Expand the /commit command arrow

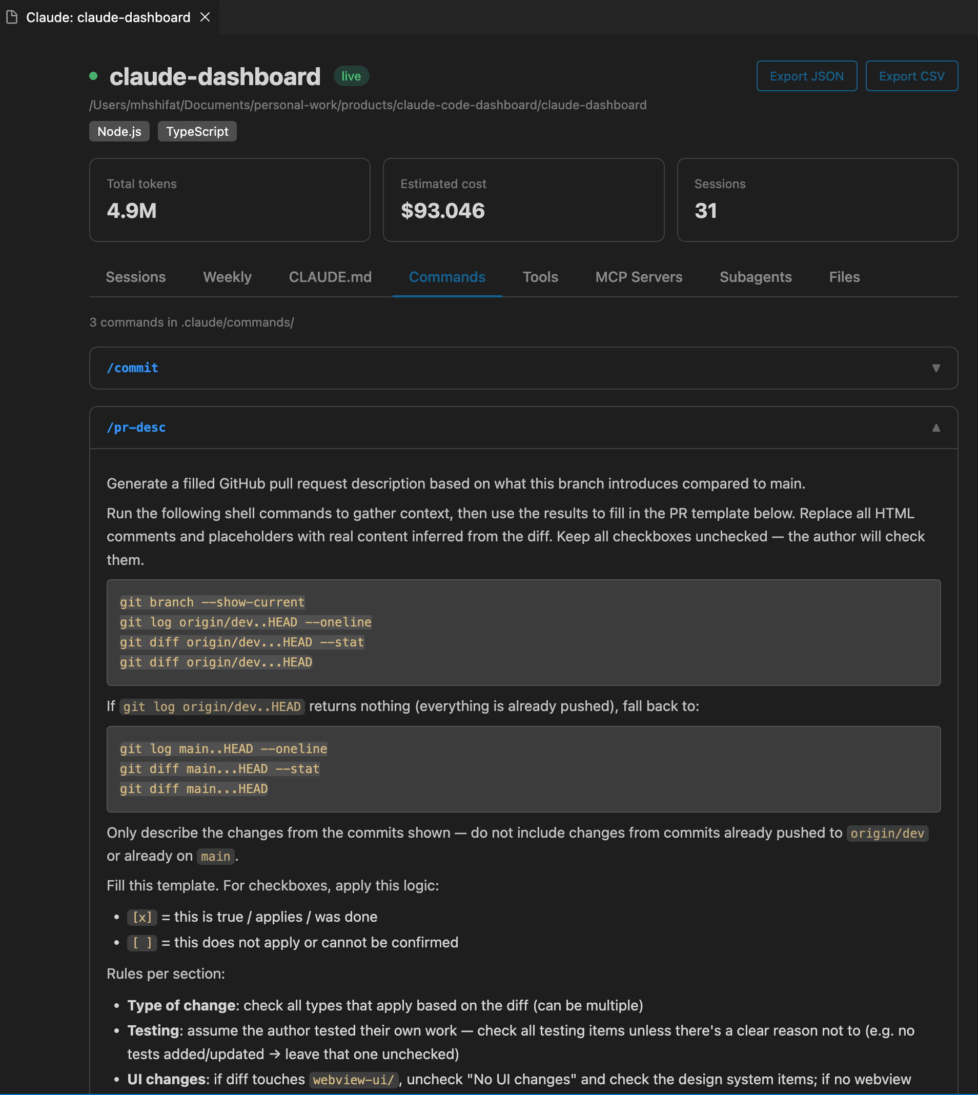click(935, 368)
